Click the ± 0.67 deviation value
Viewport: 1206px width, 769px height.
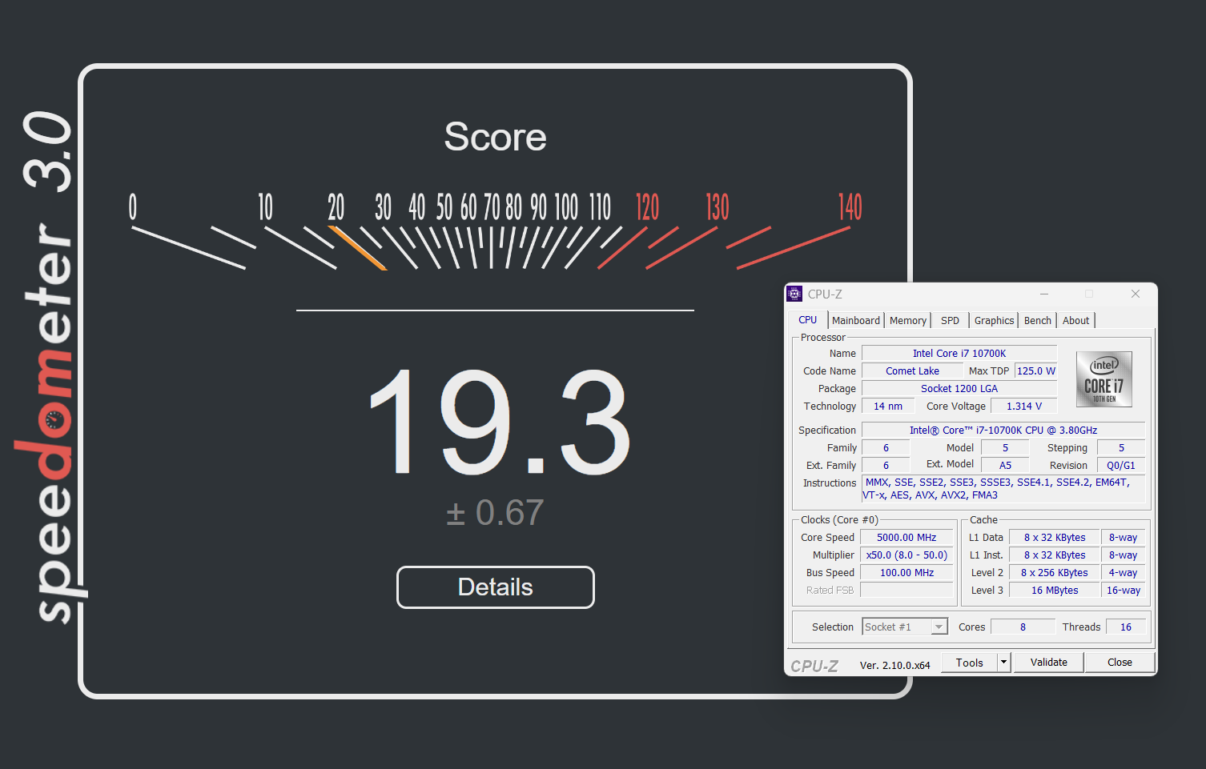(495, 512)
